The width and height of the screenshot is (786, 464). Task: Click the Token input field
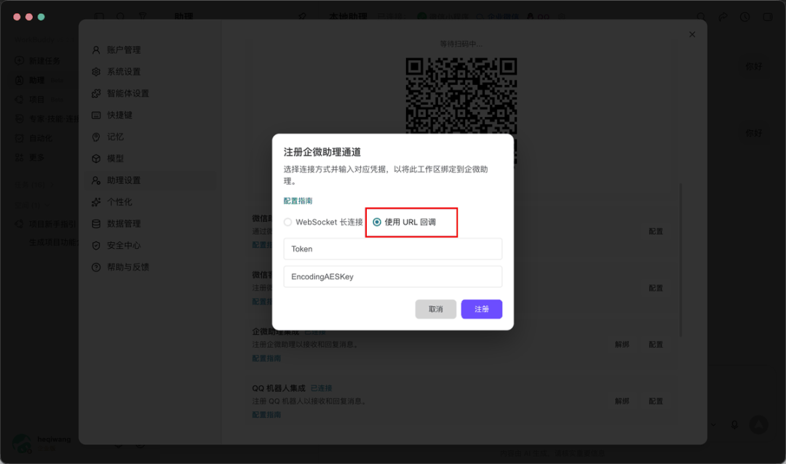pos(392,249)
